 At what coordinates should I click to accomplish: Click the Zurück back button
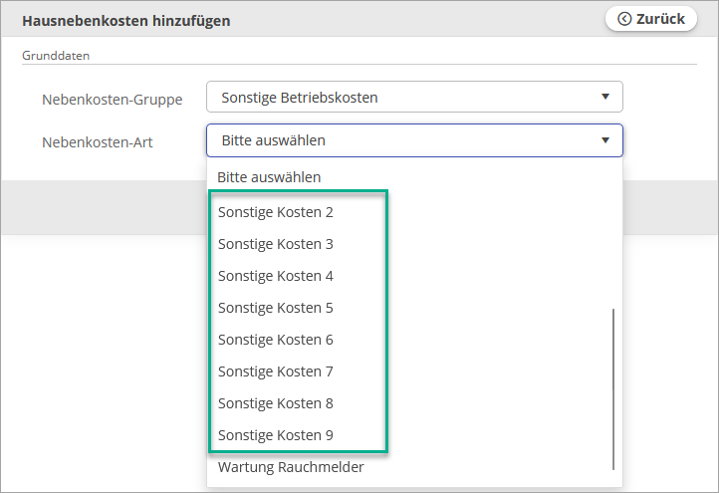click(x=650, y=19)
